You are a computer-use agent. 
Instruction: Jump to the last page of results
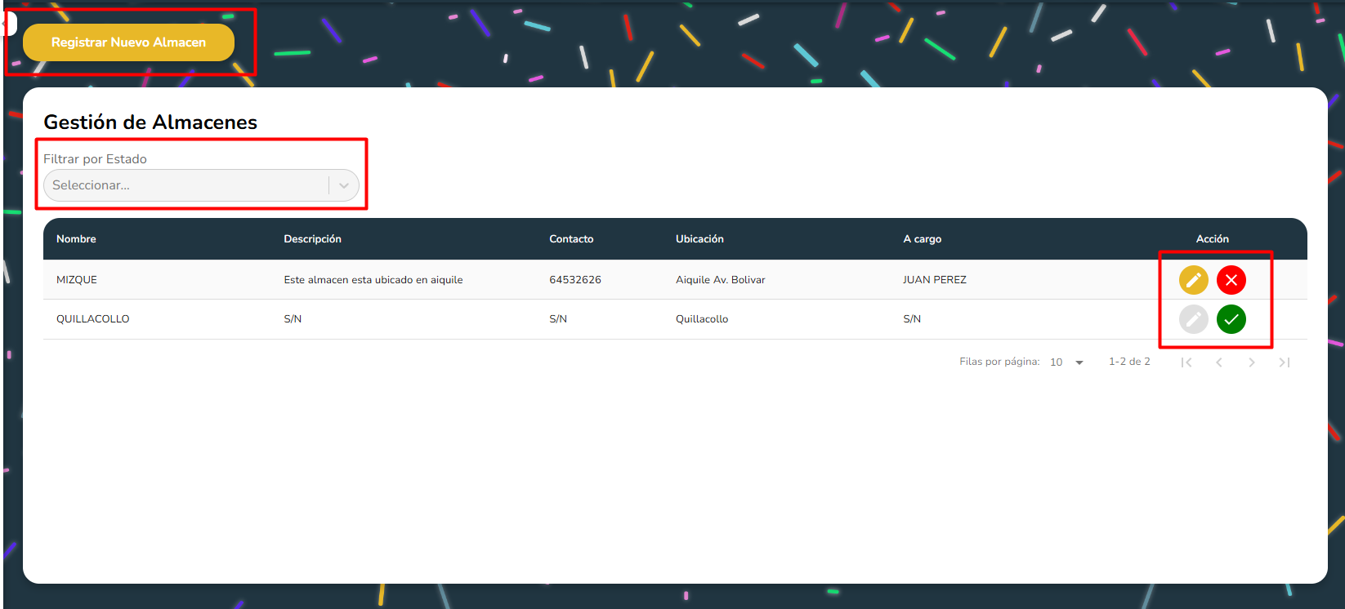click(1285, 362)
